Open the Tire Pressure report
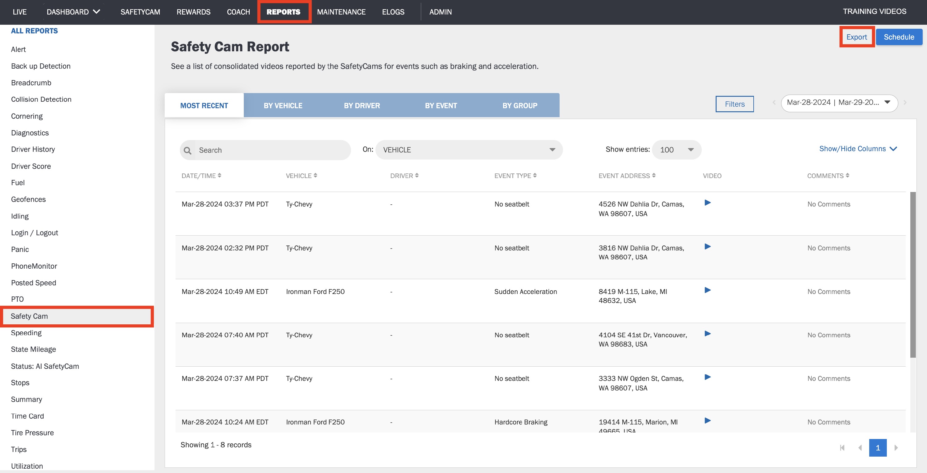This screenshot has width=927, height=473. (x=32, y=433)
